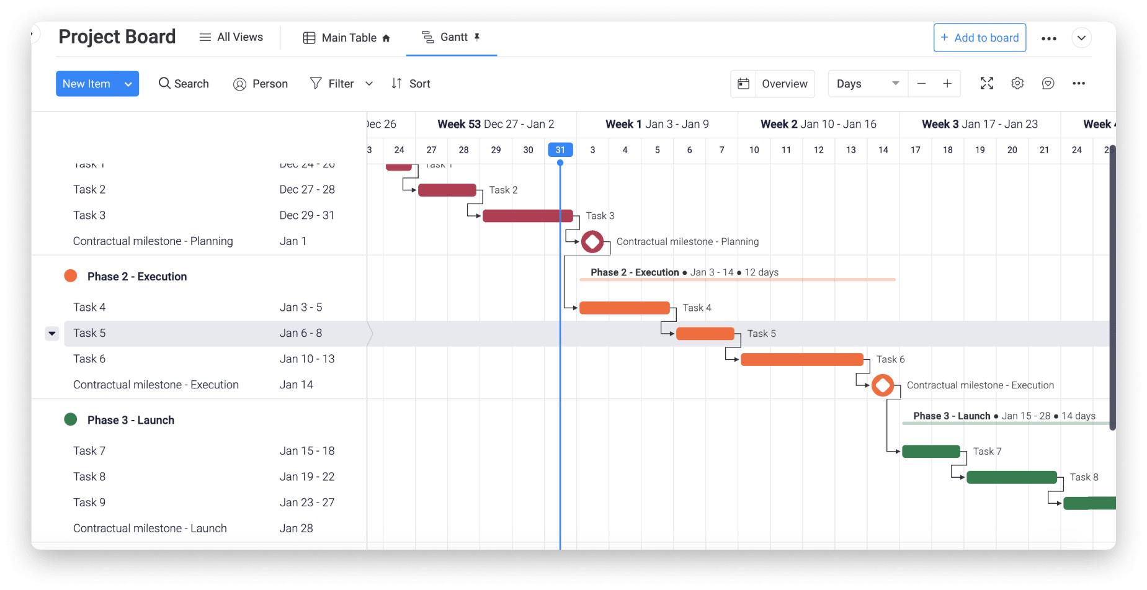This screenshot has width=1147, height=590.
Task: Collapse the Task 5 row
Action: 52,333
